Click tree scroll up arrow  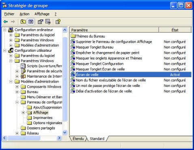[x=65, y=30]
